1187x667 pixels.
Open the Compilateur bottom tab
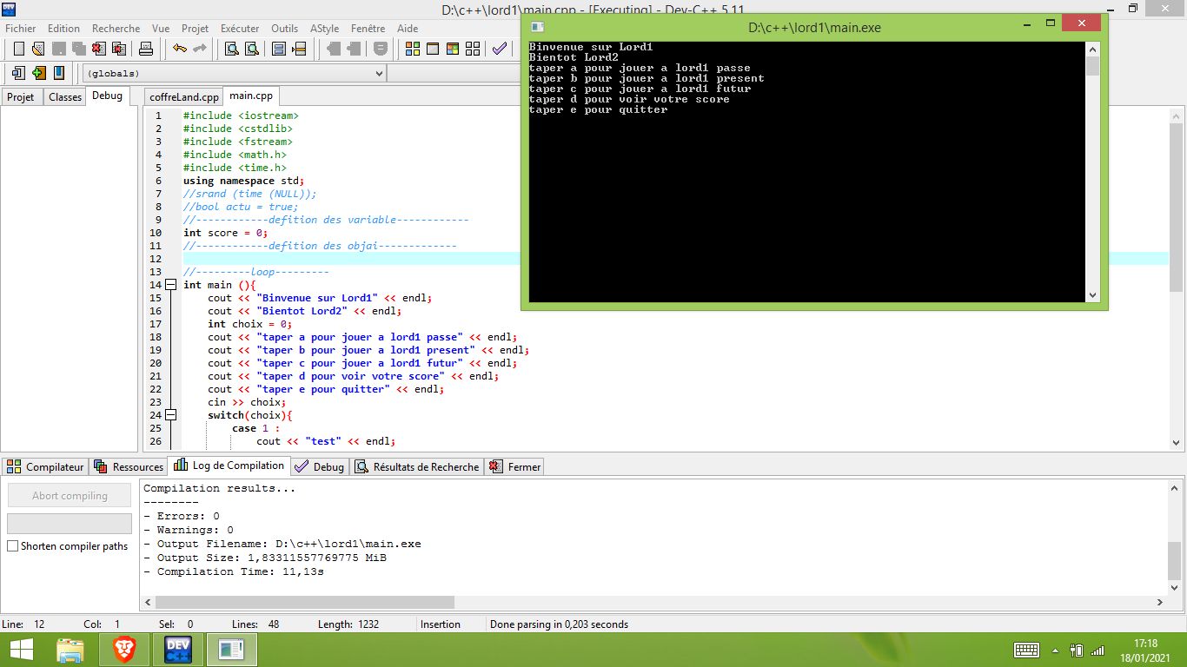click(45, 466)
